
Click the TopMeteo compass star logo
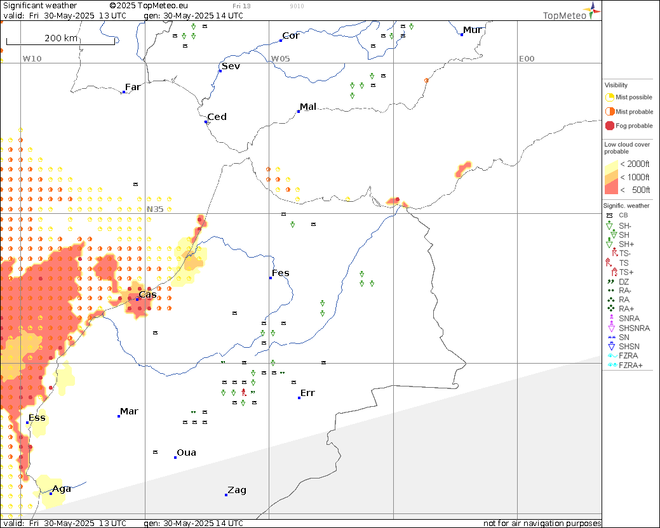click(x=593, y=10)
